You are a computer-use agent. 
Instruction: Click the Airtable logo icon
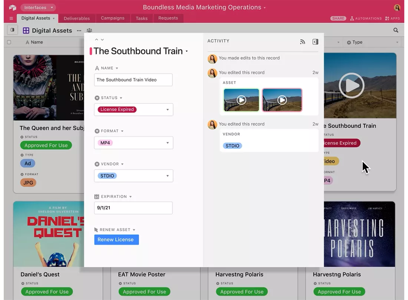[12, 7]
